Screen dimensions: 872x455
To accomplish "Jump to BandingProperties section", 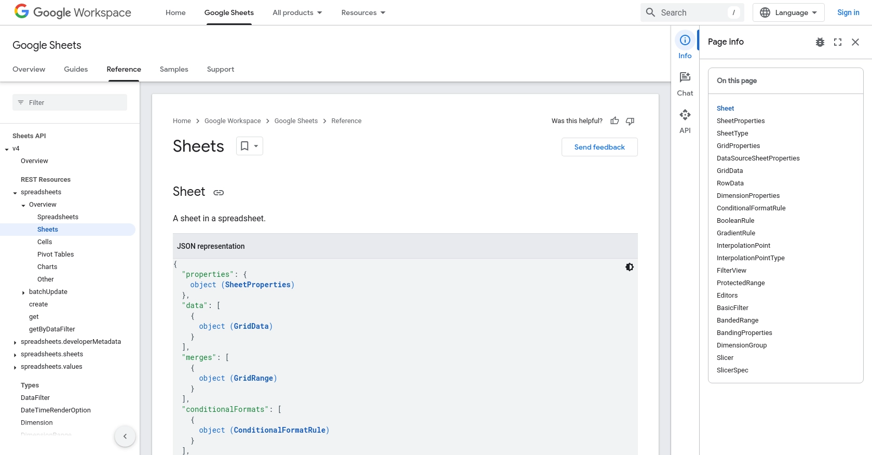I will tap(744, 333).
